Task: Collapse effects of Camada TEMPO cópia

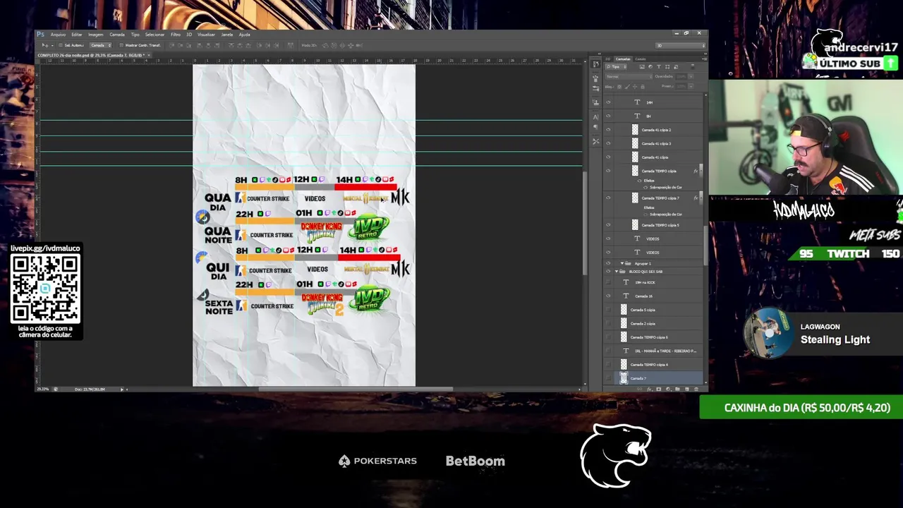Action: point(700,171)
